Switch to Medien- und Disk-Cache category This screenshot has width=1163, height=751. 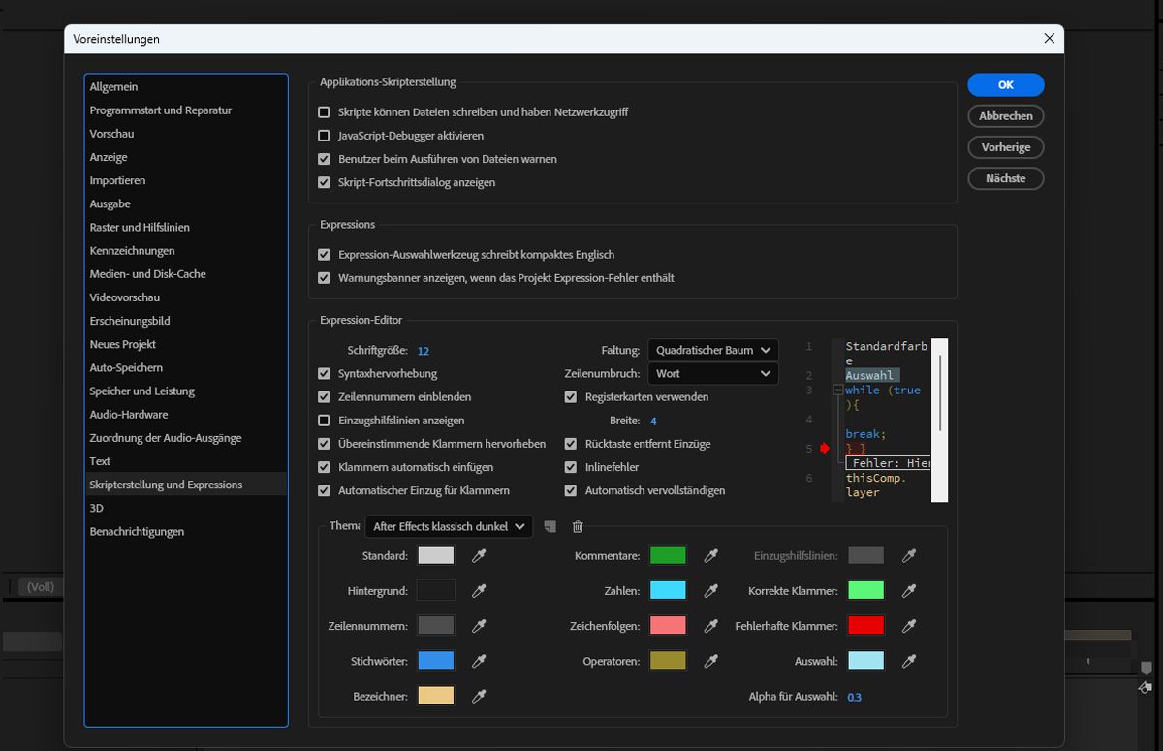click(147, 274)
